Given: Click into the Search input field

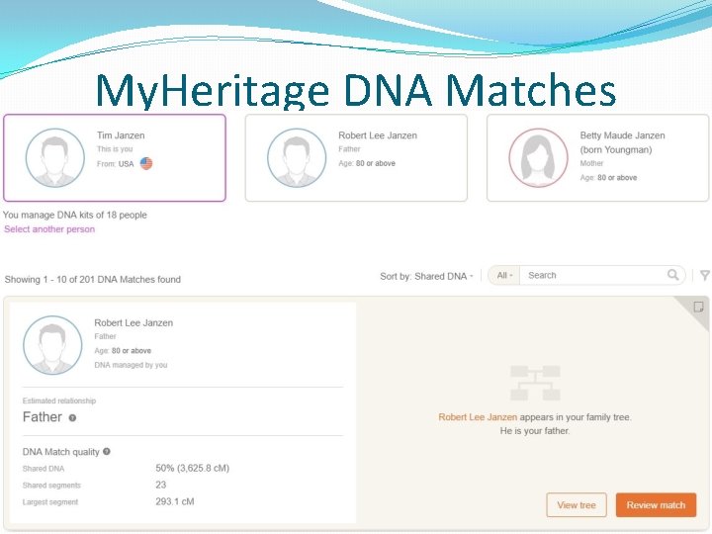Looking at the screenshot, I should point(592,275).
